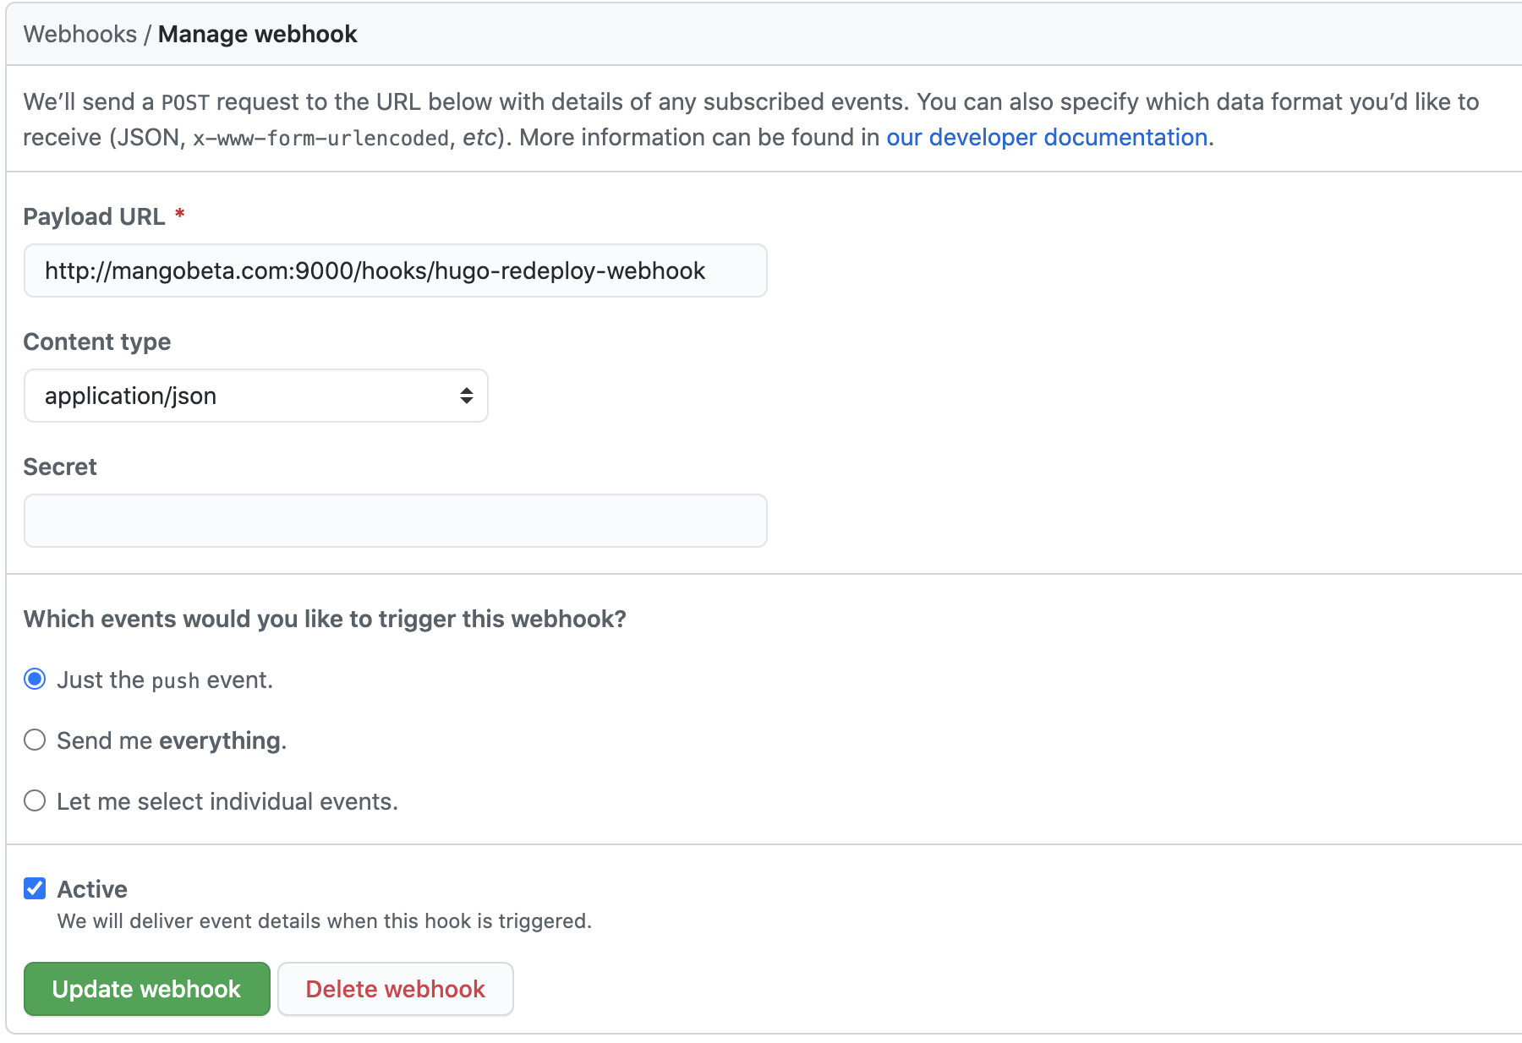Click the Manage webhook breadcrumb label
Image resolution: width=1522 pixels, height=1043 pixels.
pos(257,34)
